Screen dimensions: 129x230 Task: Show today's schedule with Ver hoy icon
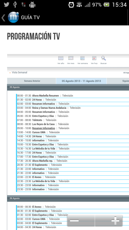[x=94, y=58]
